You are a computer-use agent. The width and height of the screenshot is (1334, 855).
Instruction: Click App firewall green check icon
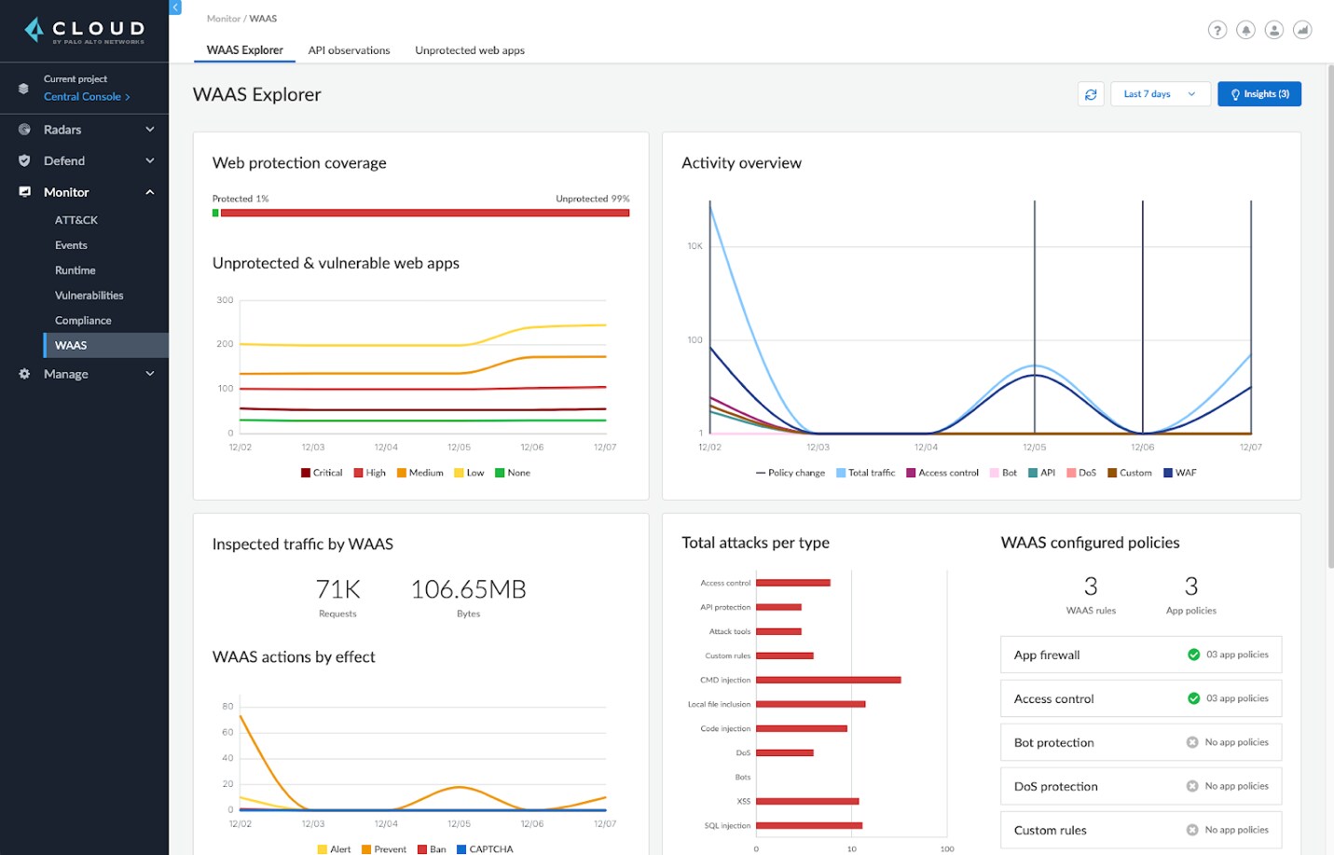tap(1193, 655)
